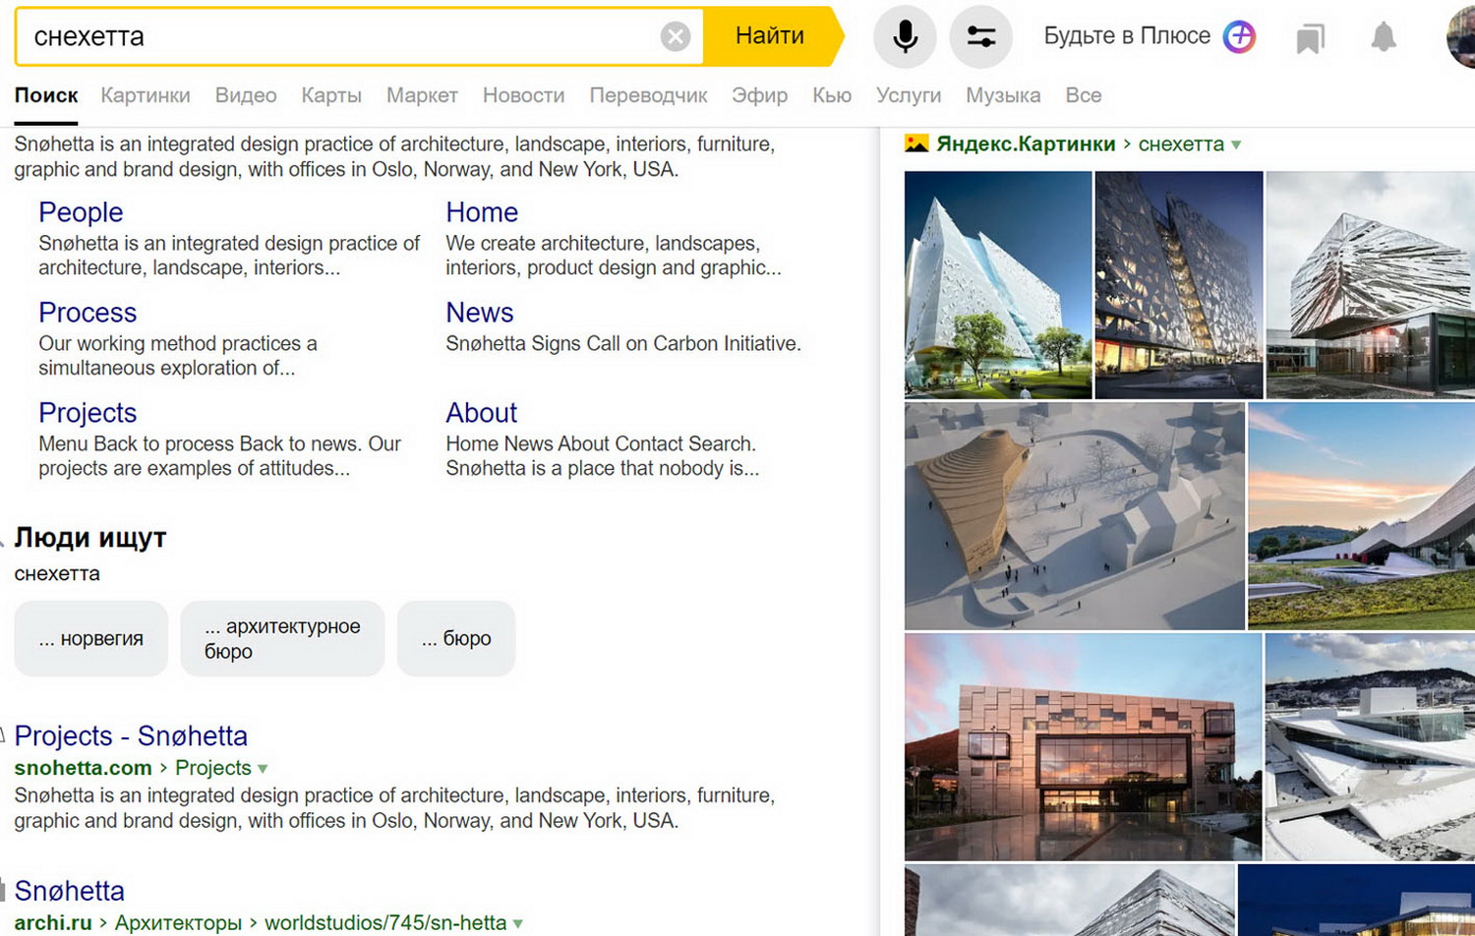Click the Найти search button

point(770,36)
